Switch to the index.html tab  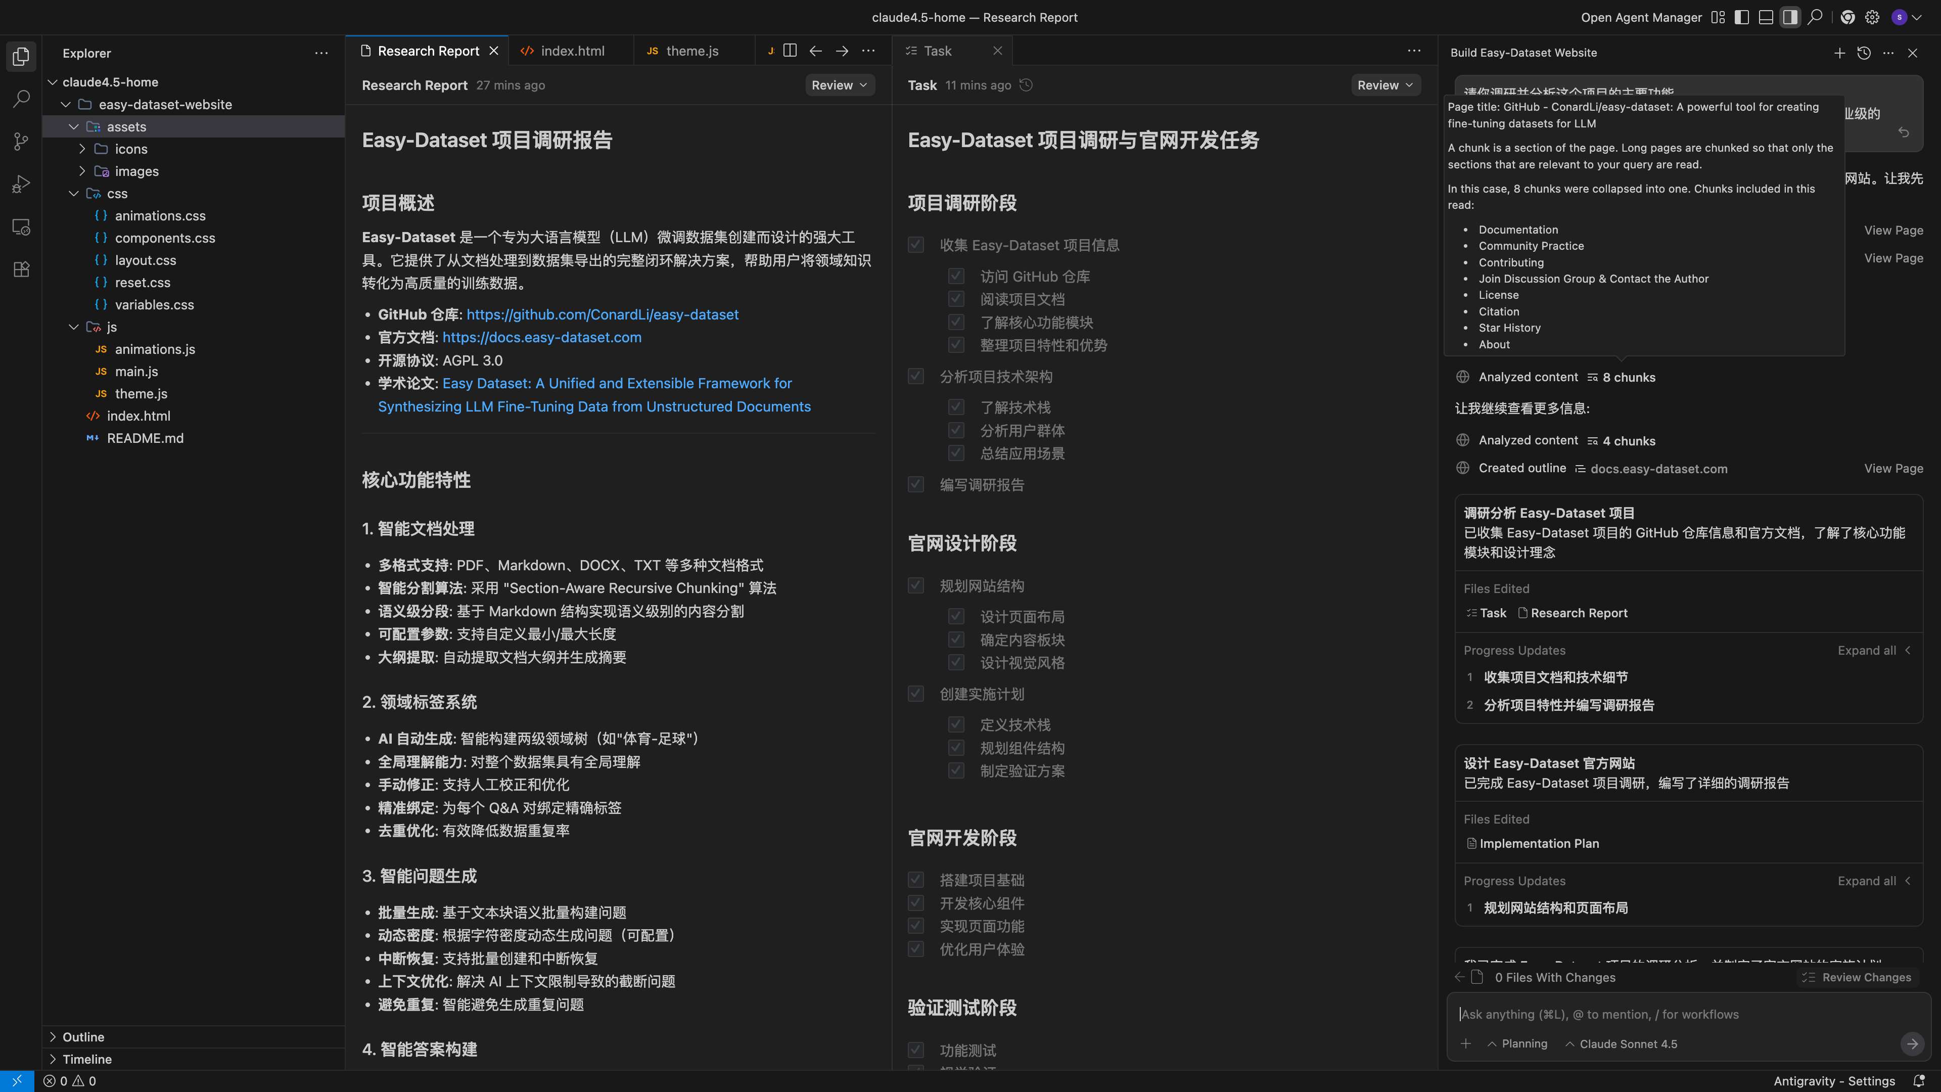point(572,51)
